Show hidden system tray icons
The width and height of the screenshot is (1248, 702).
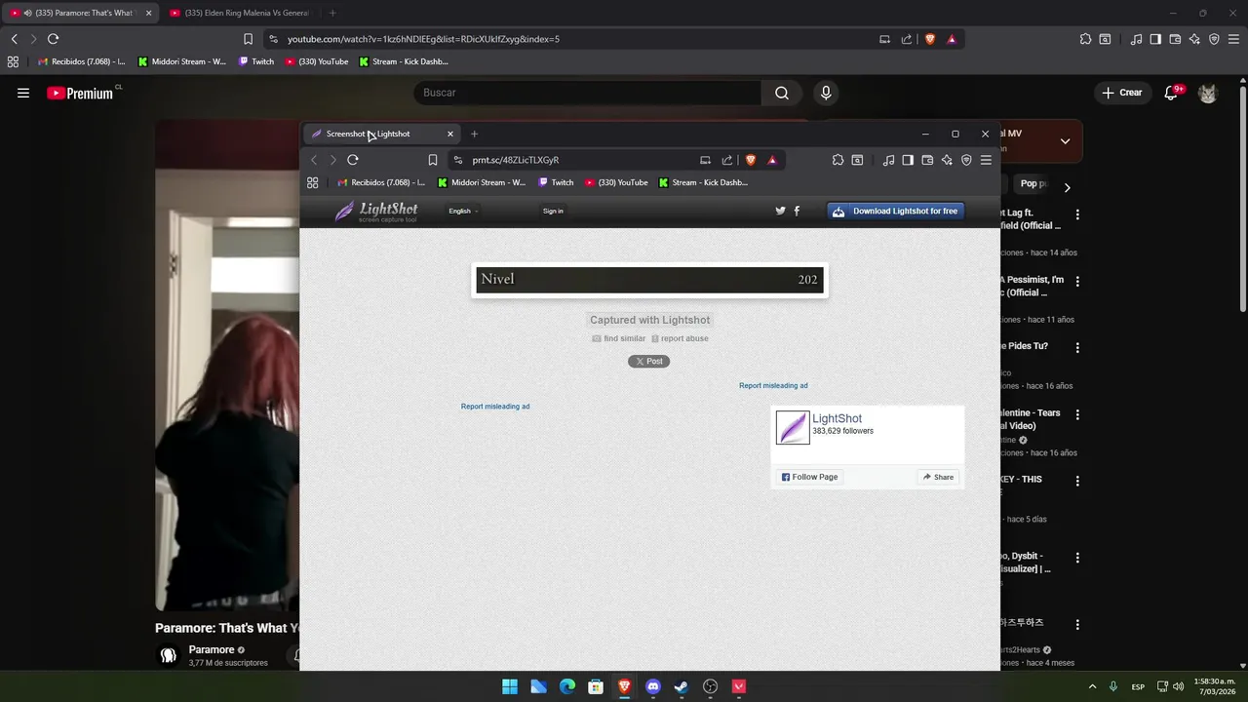1092,686
